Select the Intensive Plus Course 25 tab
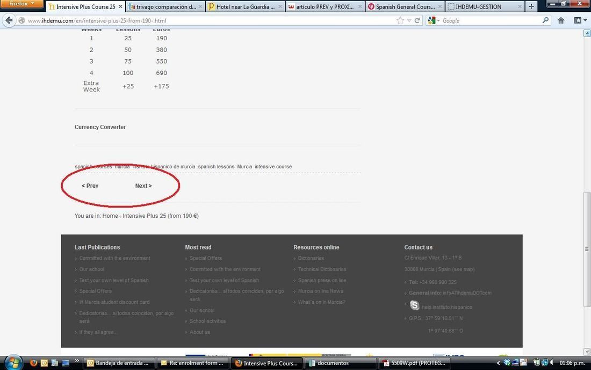 point(85,6)
